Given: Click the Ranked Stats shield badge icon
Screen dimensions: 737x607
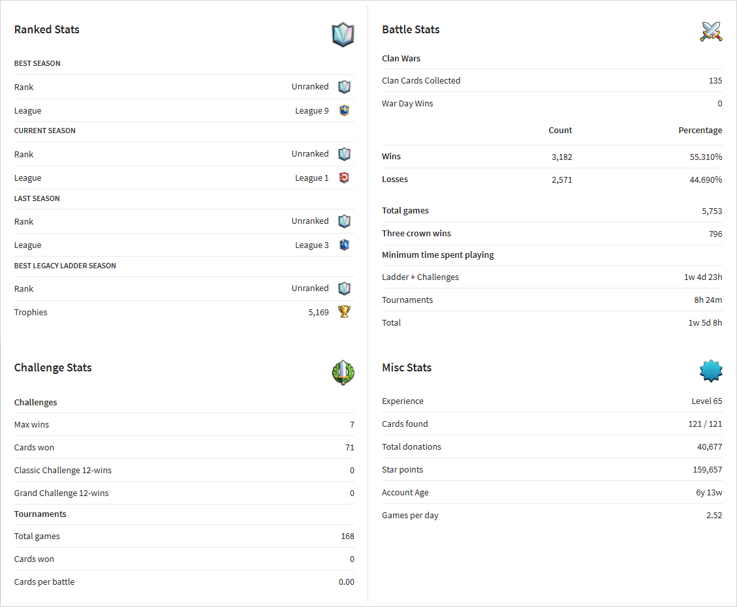Looking at the screenshot, I should [x=343, y=35].
